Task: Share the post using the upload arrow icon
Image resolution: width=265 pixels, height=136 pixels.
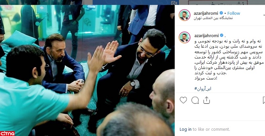Action: pyautogui.click(x=206, y=100)
